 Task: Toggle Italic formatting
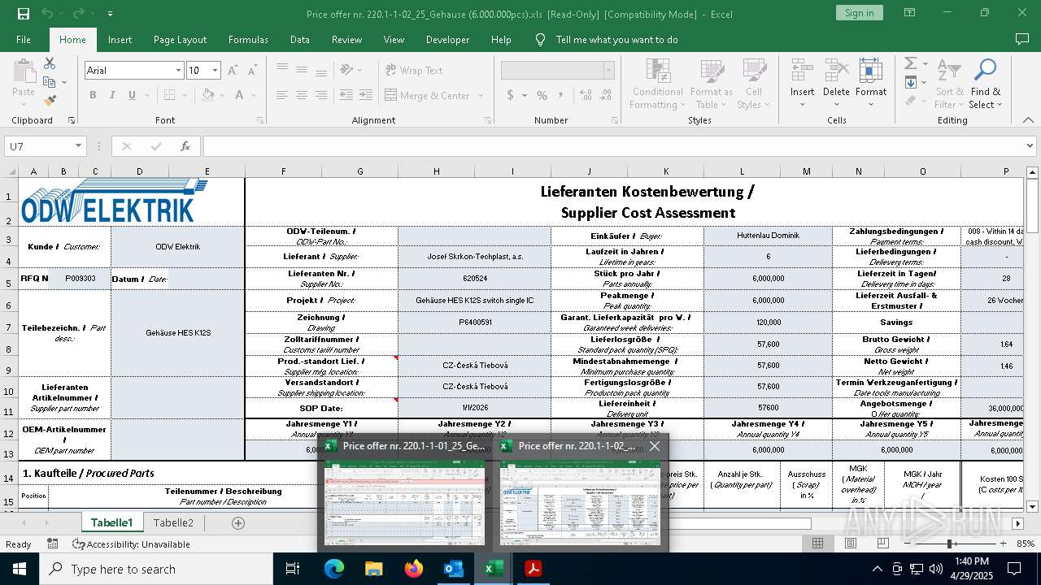tap(112, 95)
